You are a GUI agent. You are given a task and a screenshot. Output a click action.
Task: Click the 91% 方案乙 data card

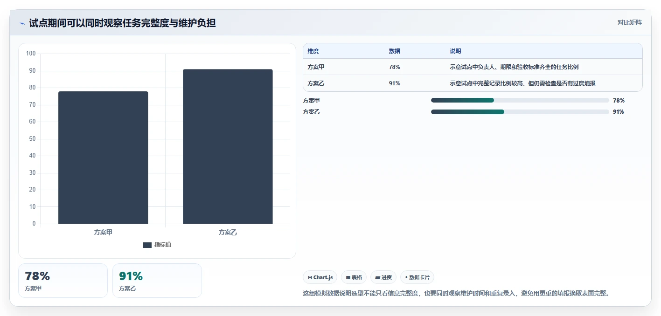point(157,281)
